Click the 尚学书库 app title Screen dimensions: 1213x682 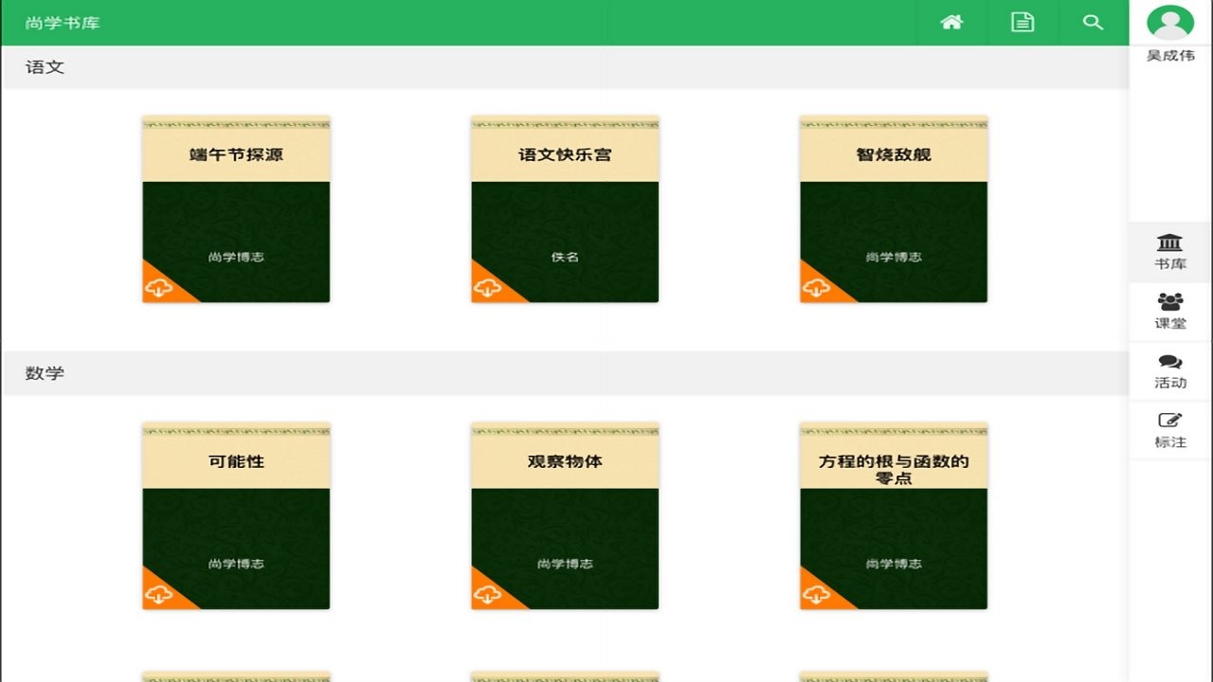(63, 23)
